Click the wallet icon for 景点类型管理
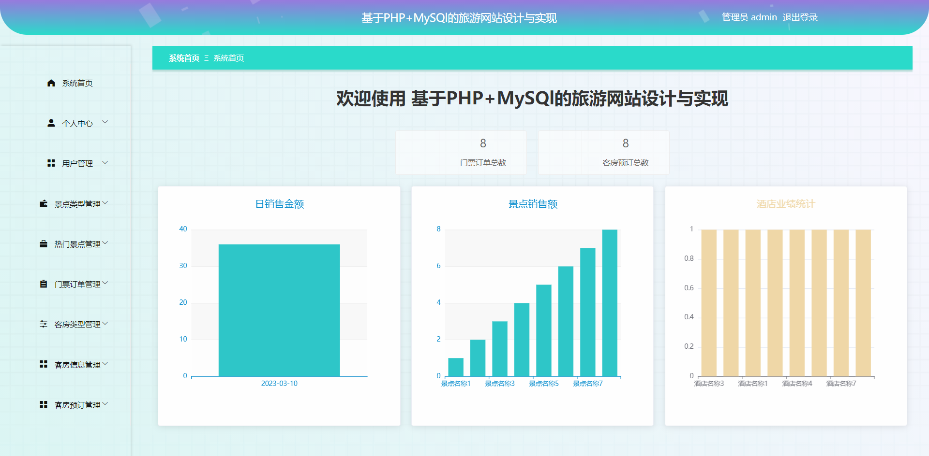The width and height of the screenshot is (929, 456). (44, 204)
